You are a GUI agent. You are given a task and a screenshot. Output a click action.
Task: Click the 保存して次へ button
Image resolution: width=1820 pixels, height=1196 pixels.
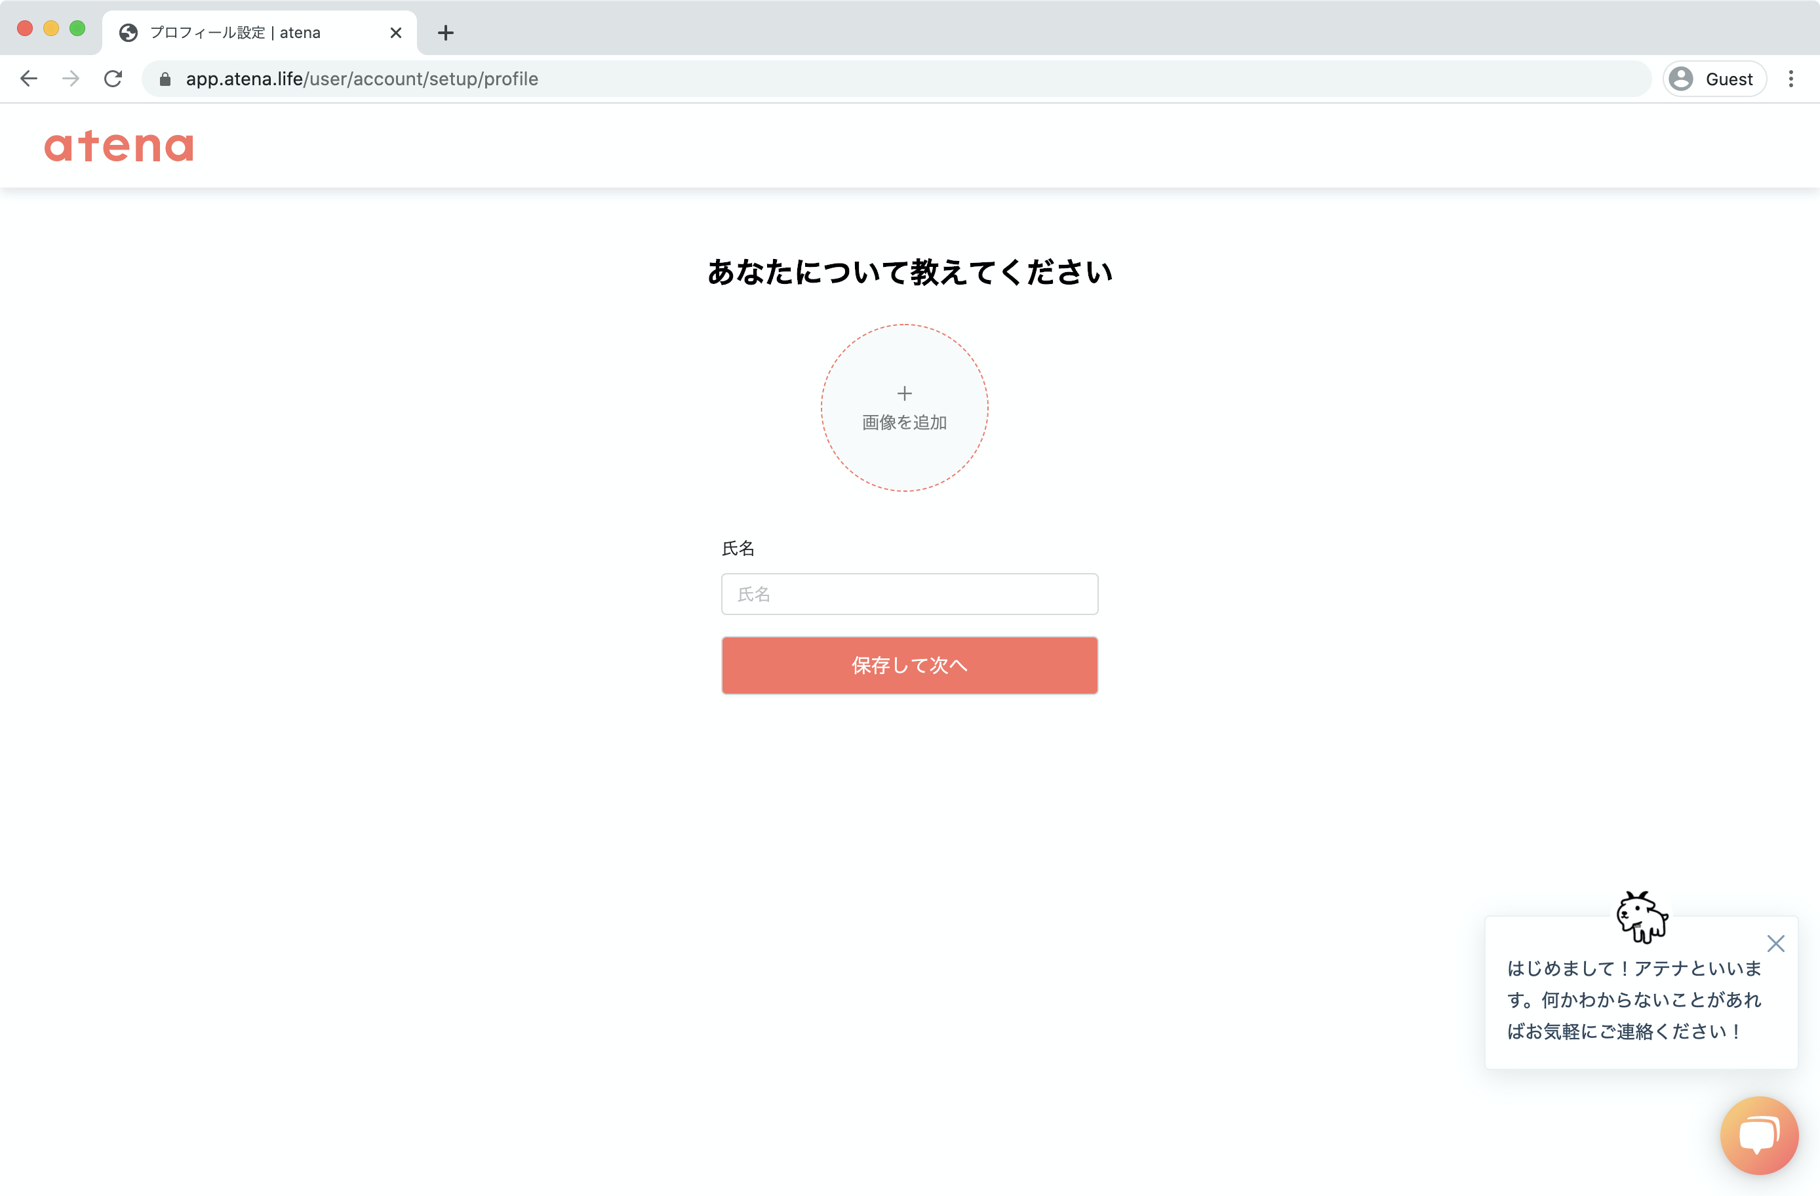tap(909, 666)
